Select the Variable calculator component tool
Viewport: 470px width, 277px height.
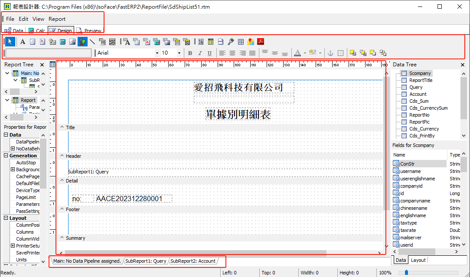(x=62, y=42)
